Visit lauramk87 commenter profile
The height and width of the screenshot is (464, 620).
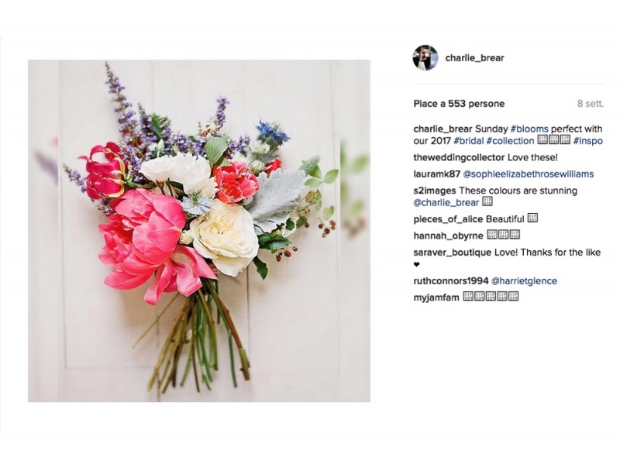click(x=437, y=174)
